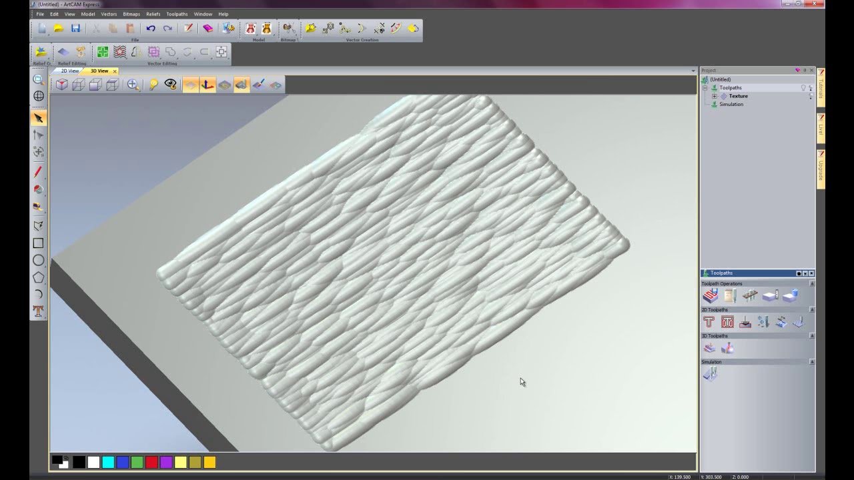Click the Save file icon
854x480 pixels.
75,28
